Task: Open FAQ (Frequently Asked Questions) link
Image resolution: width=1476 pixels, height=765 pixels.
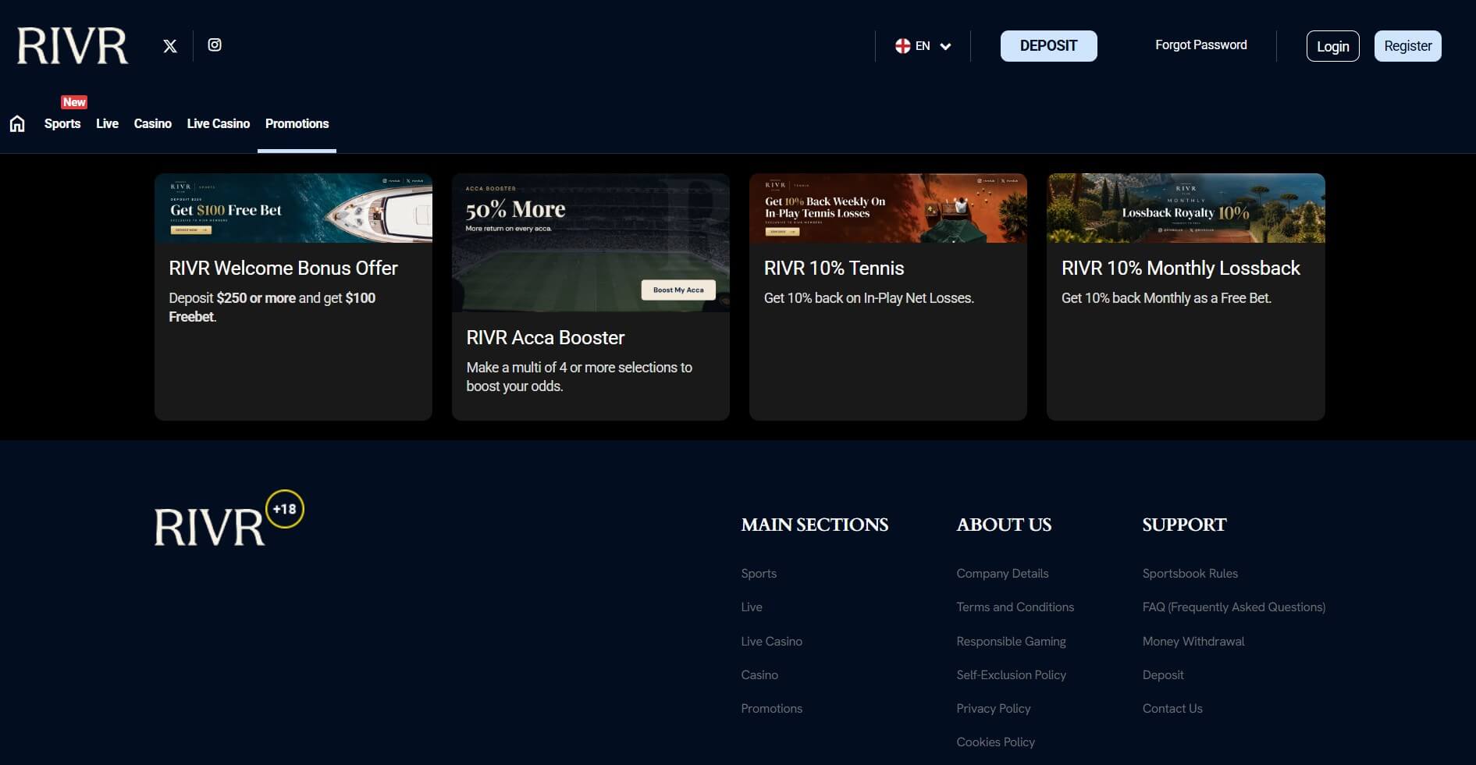Action: (x=1233, y=607)
